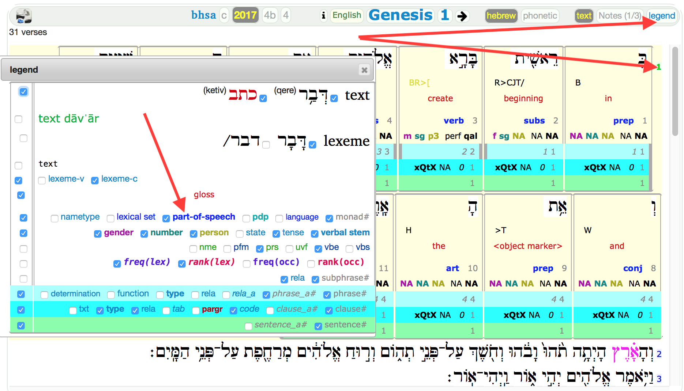Close the legend panel with the x
The image size is (684, 391).
(x=364, y=70)
